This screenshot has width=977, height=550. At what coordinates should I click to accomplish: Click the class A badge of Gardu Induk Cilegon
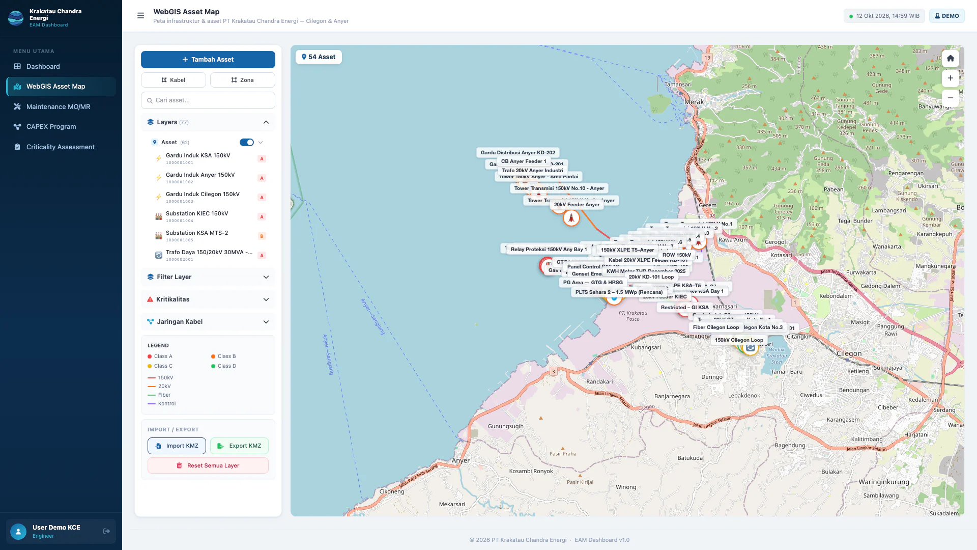(x=262, y=198)
